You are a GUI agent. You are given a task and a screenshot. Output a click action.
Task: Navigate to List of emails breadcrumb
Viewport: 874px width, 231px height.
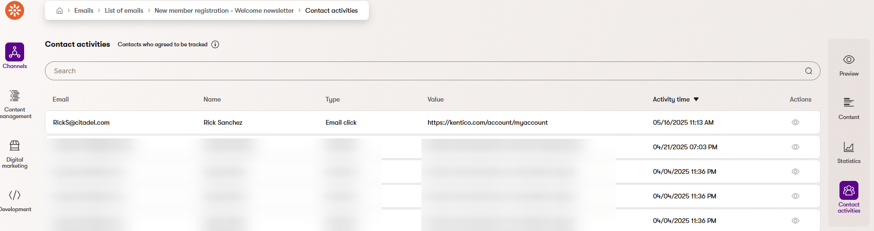coord(124,10)
